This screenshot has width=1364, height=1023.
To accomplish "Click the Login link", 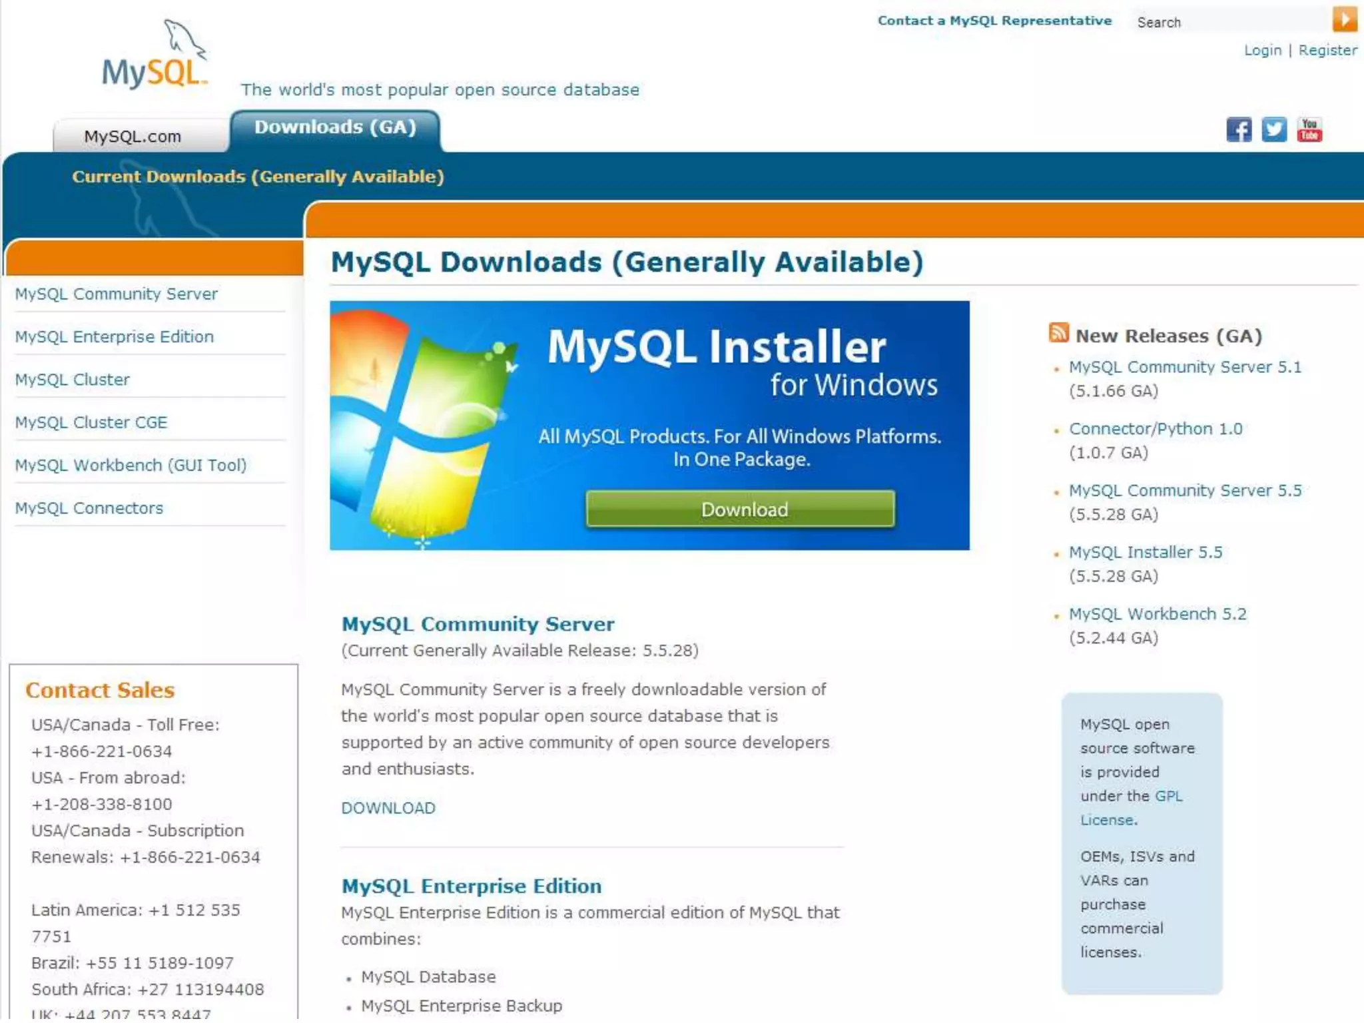I will coord(1262,51).
